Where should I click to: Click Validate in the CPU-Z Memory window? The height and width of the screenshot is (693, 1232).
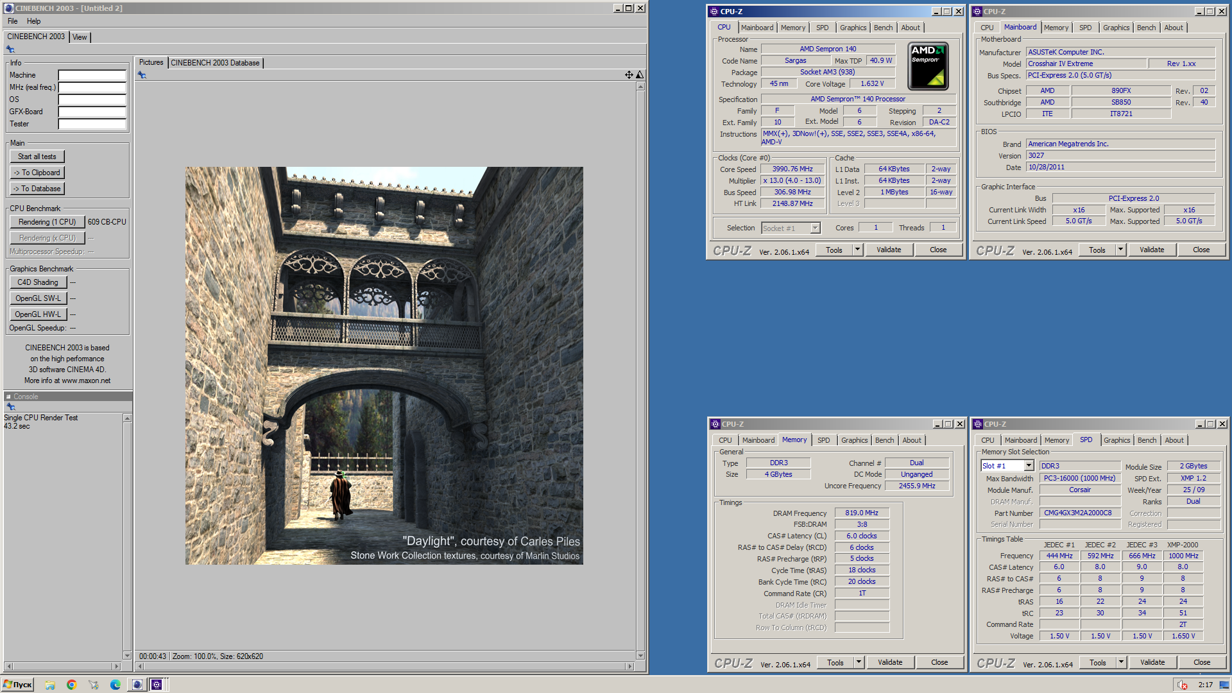tap(890, 662)
